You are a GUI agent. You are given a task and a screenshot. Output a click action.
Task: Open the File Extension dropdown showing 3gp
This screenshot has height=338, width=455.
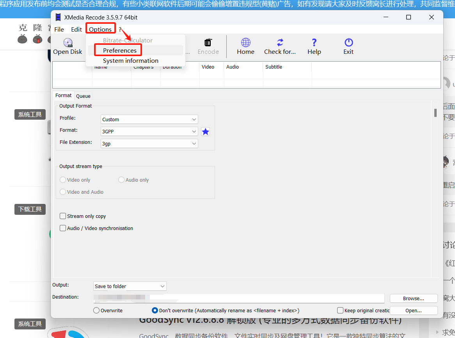click(149, 143)
